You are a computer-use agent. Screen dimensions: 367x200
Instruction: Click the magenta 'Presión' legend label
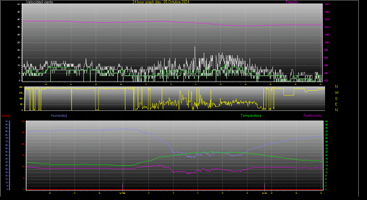292,2
